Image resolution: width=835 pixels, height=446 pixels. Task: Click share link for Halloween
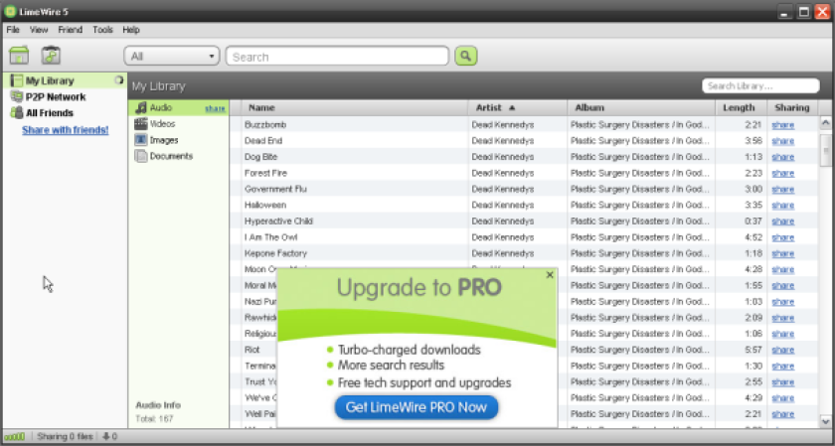click(x=783, y=205)
